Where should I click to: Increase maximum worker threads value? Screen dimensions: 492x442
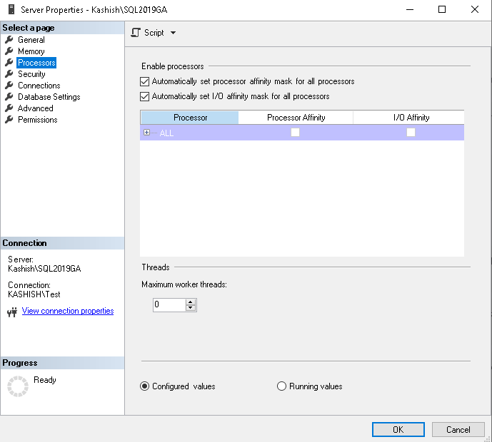click(191, 302)
